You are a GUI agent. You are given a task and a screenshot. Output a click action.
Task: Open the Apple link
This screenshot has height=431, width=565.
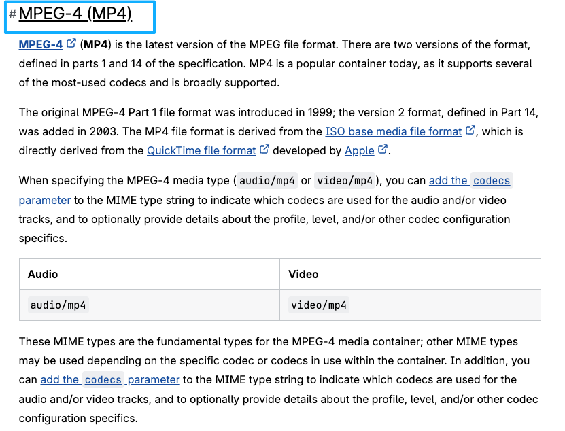(x=359, y=151)
